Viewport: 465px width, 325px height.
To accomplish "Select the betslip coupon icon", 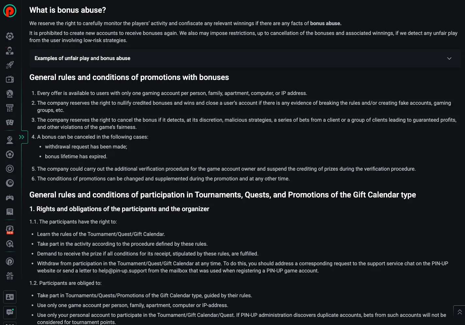I will 10,212.
